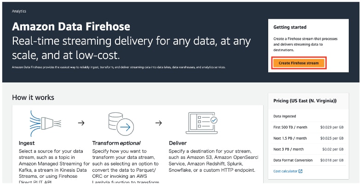Image resolution: width=363 pixels, height=187 pixels.
Task: Select the Transform optional step heading
Action: (116, 143)
